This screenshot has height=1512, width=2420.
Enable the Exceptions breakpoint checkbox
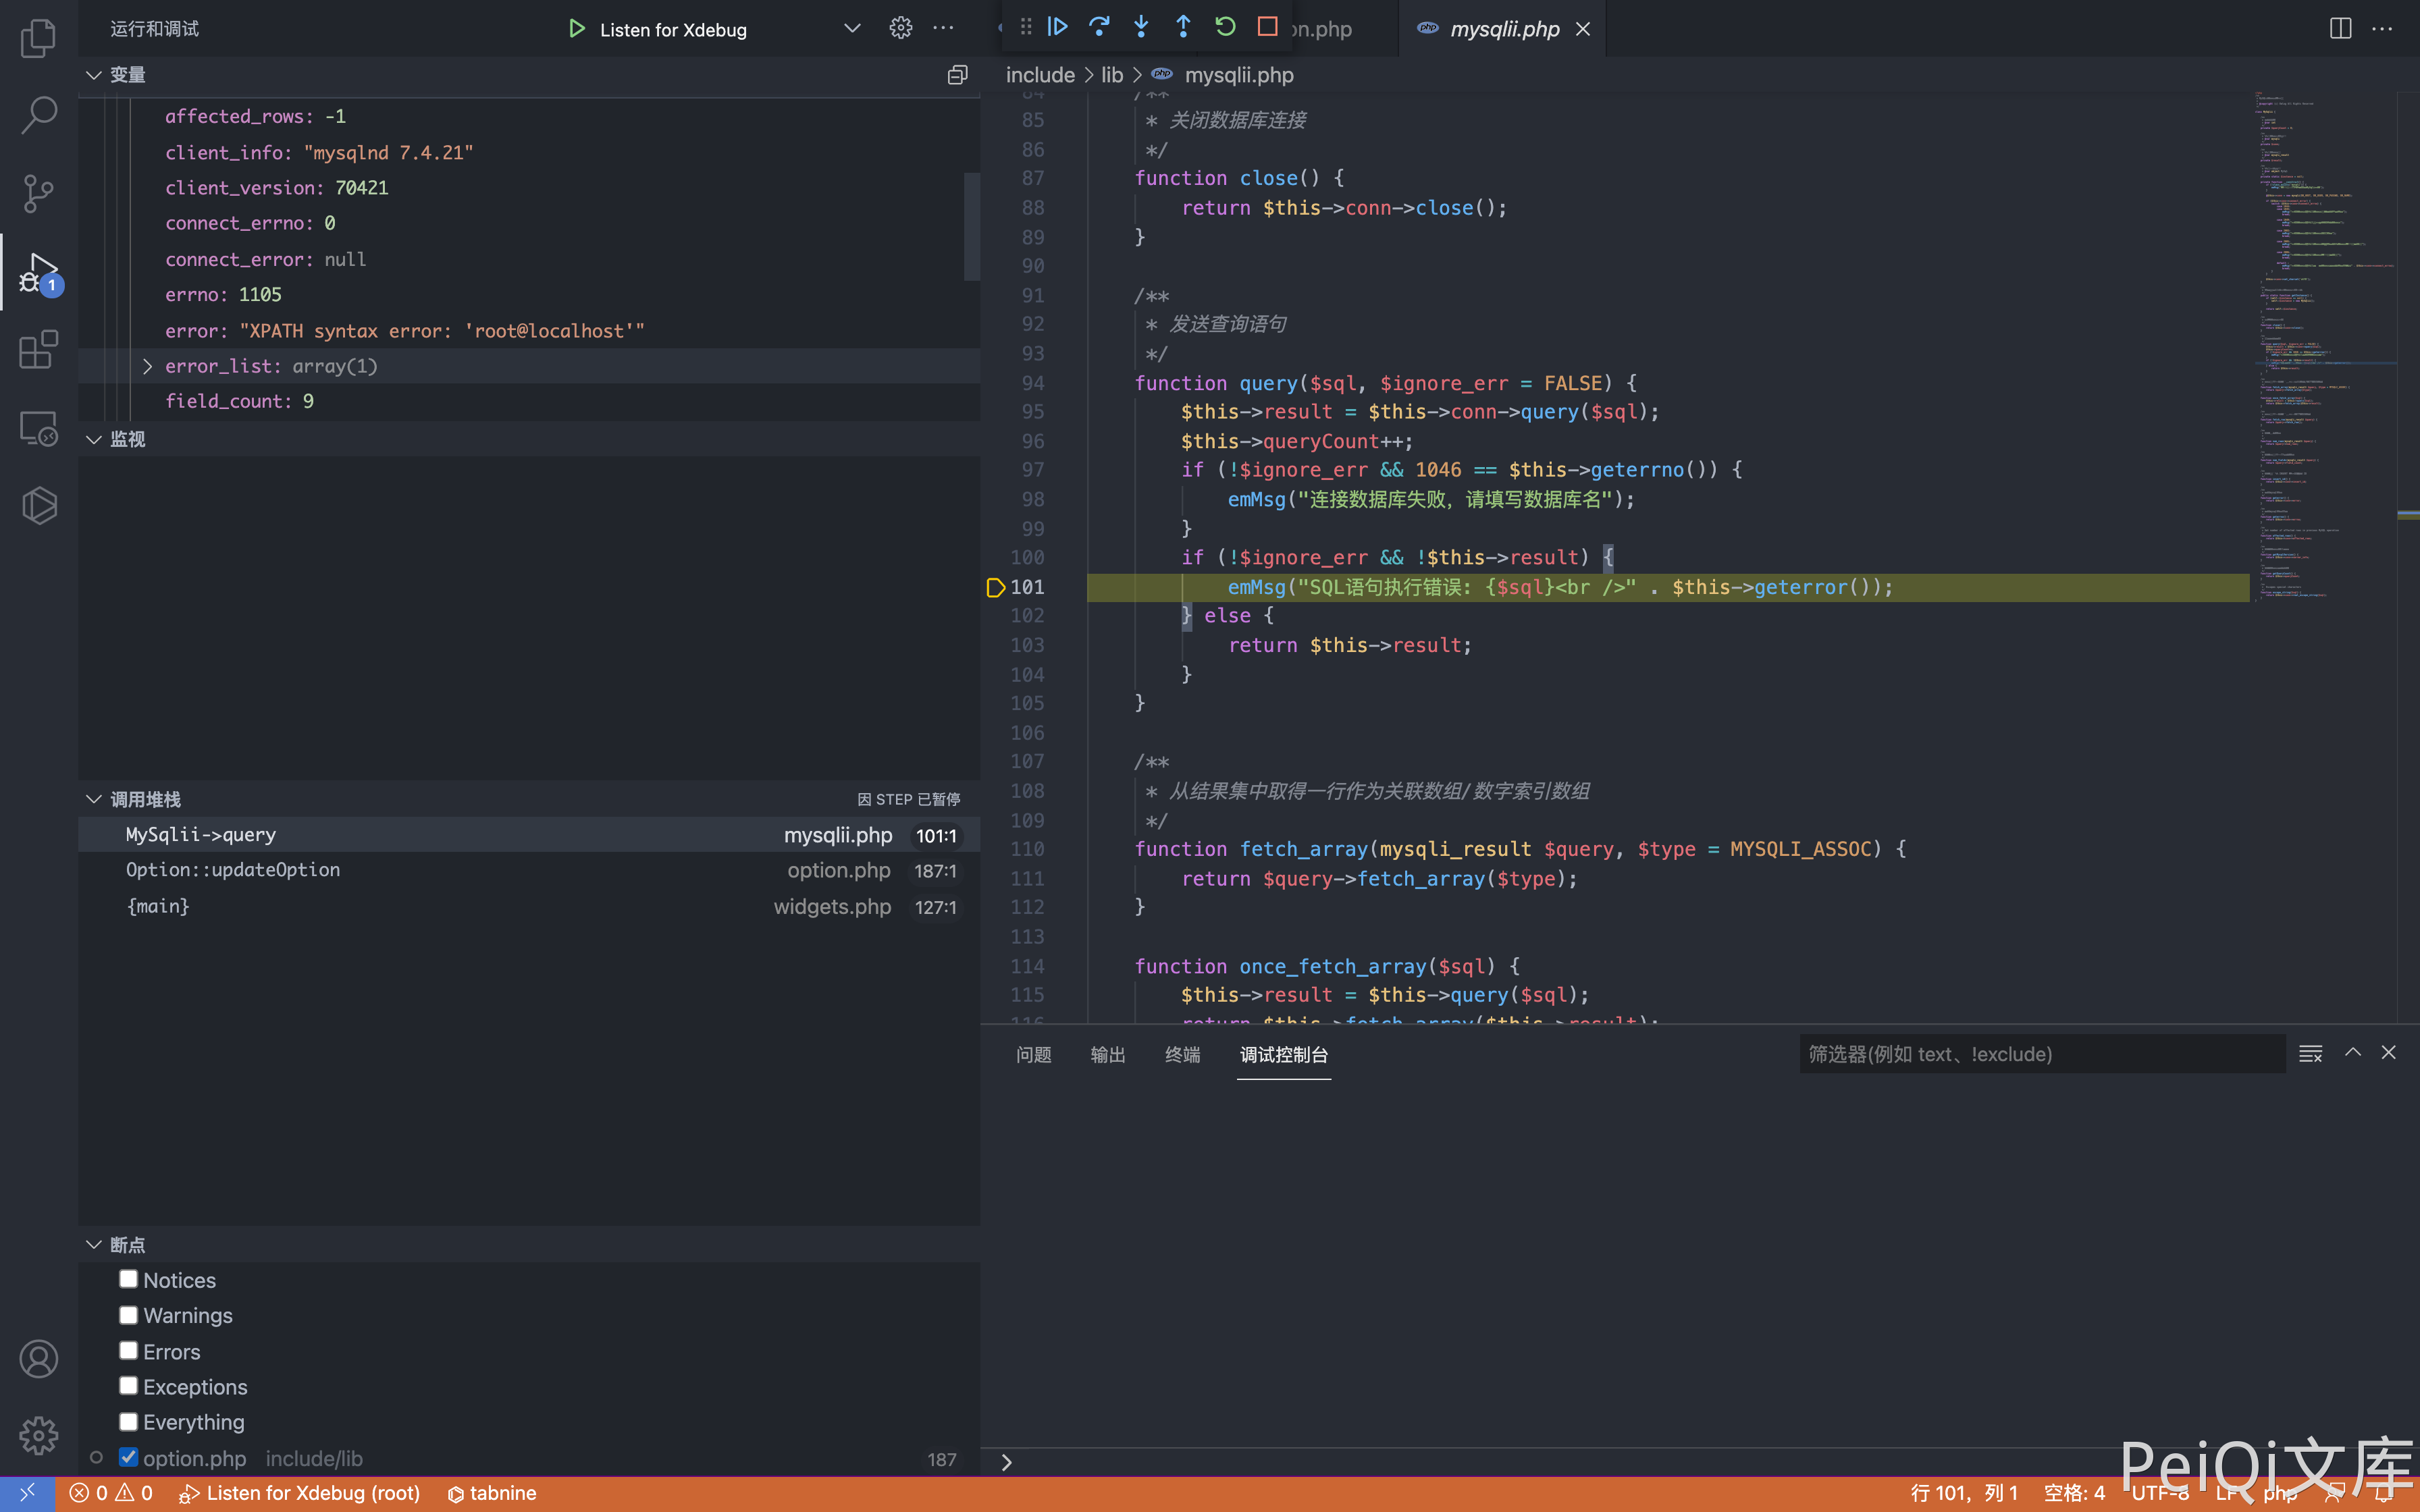[x=128, y=1386]
